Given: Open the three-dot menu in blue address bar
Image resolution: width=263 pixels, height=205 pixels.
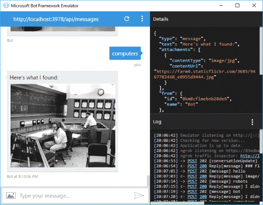Looking at the screenshot, I should pos(142,19).
